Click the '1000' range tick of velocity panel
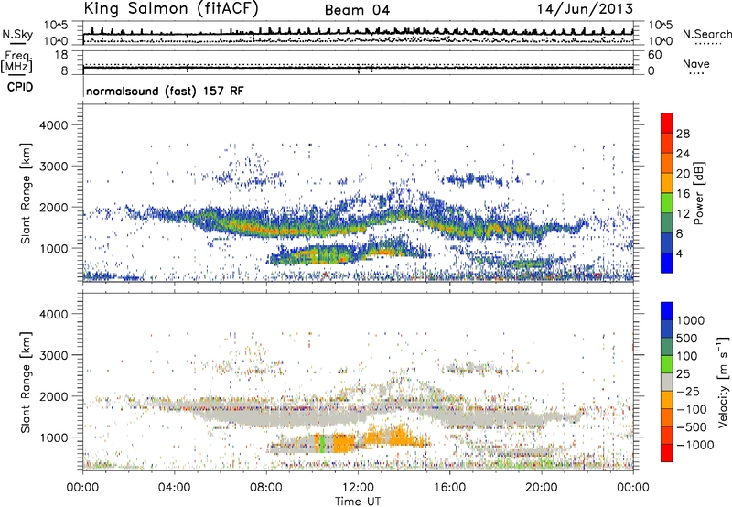The image size is (732, 507). (54, 437)
